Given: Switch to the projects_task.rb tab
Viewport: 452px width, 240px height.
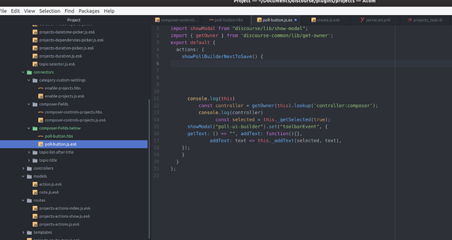Looking at the screenshot, I should (425, 20).
